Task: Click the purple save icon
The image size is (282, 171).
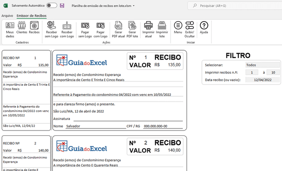Action: point(62,6)
